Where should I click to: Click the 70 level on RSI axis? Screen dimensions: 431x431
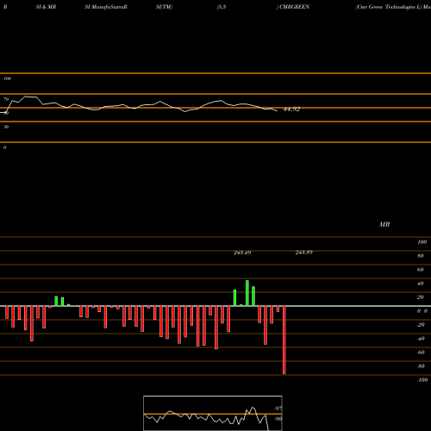coord(6,99)
